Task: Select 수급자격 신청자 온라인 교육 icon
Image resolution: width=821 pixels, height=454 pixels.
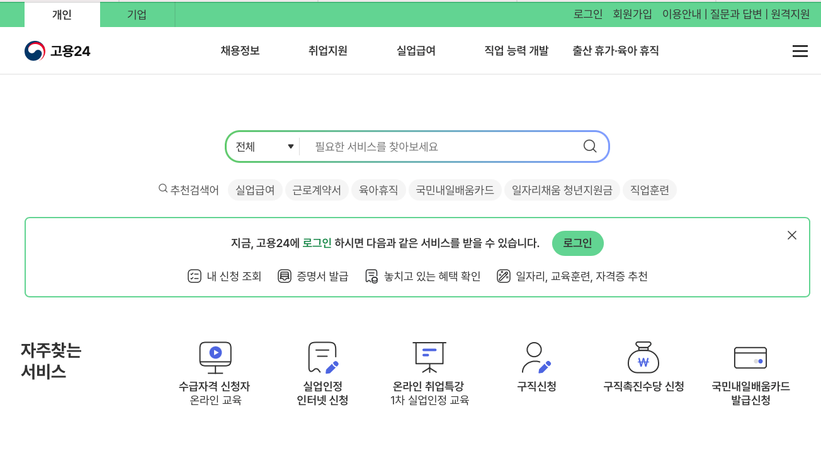Action: click(x=215, y=357)
